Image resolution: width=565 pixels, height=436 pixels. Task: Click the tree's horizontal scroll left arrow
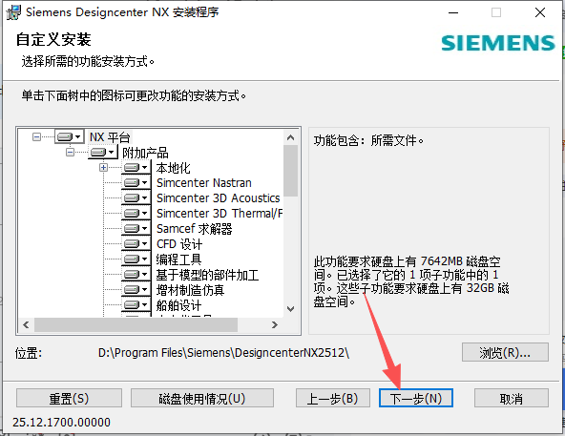tap(26, 324)
